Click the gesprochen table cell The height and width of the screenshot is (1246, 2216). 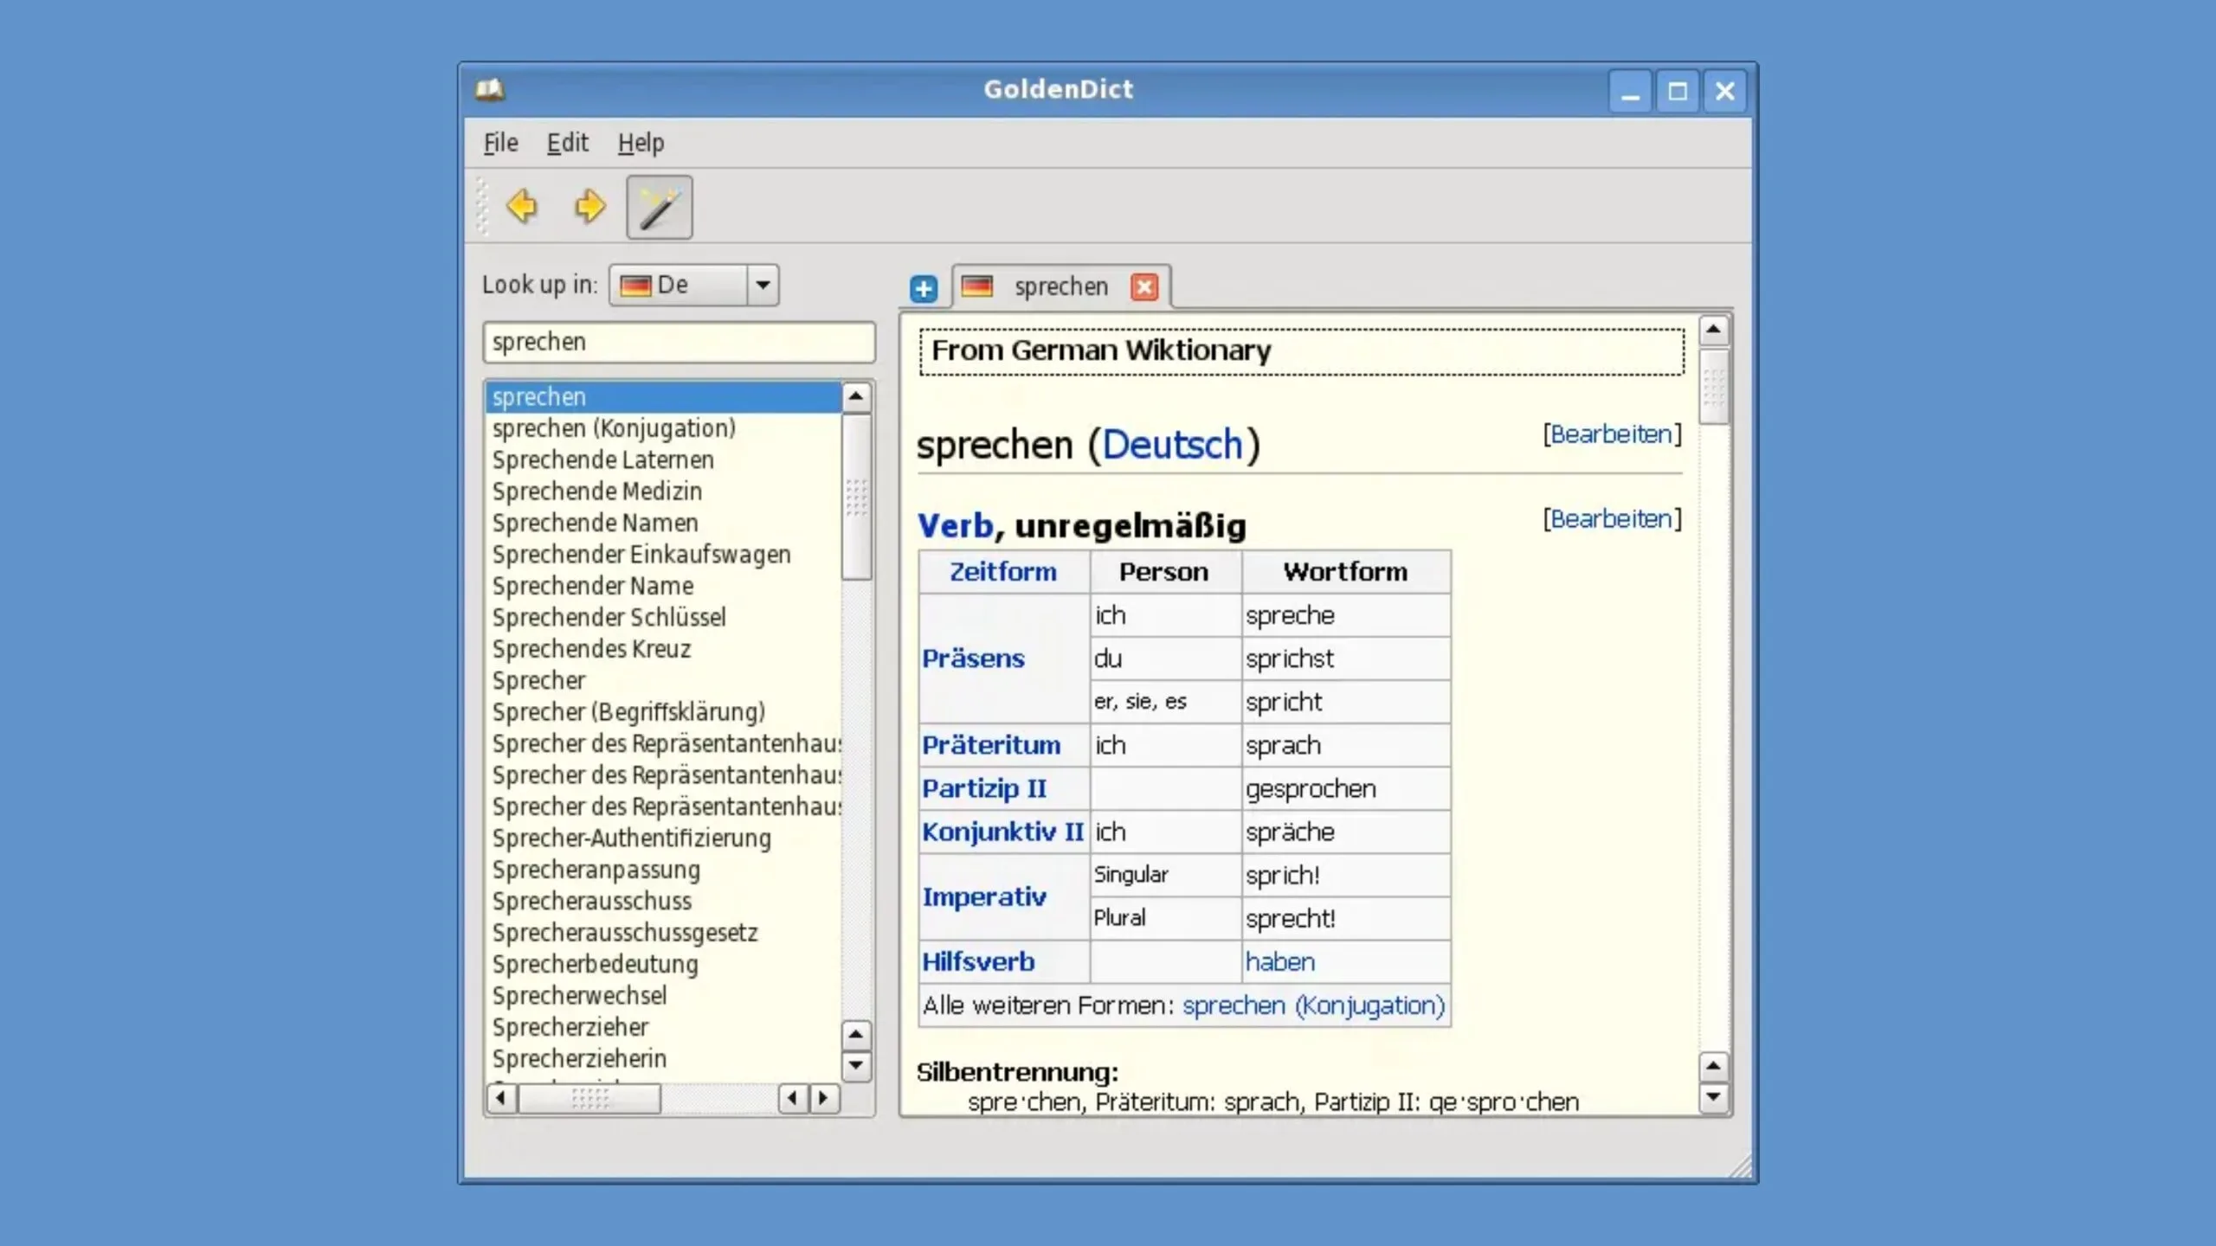1346,788
